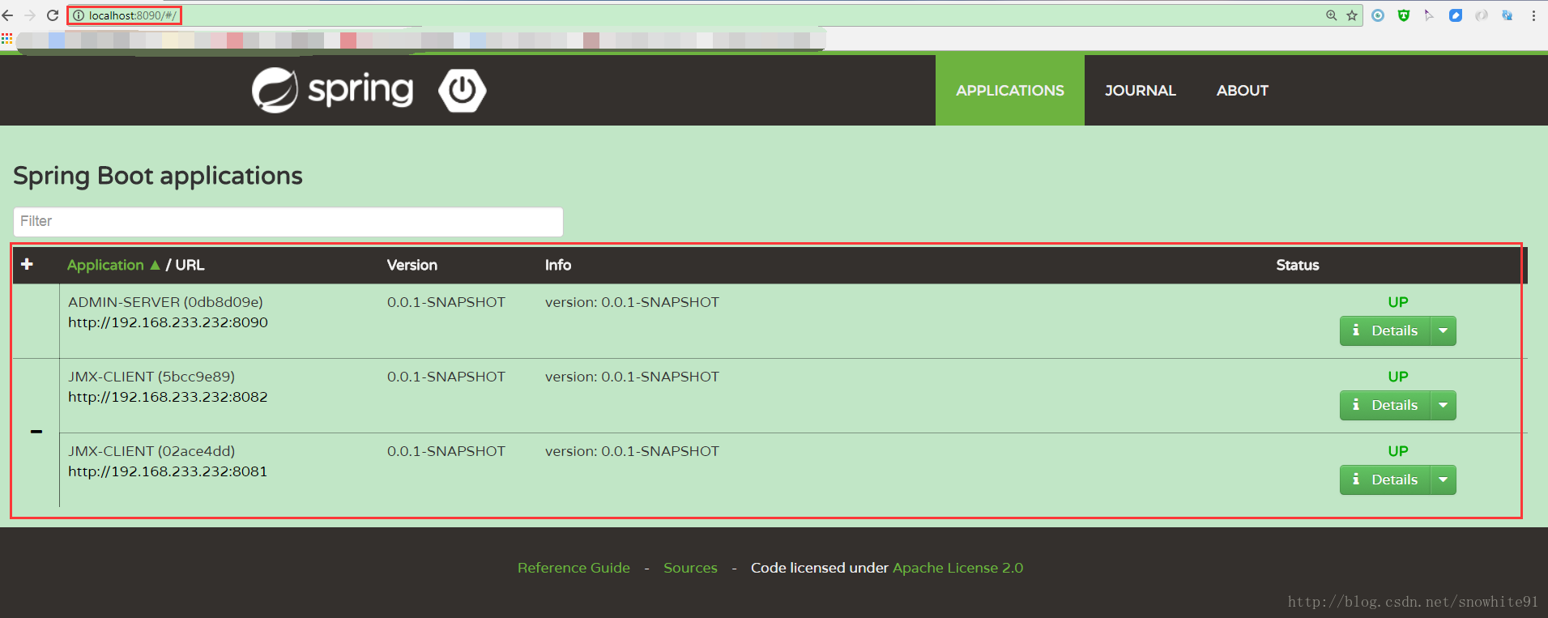Sort by Info column header
Viewport: 1548px width, 618px height.
click(557, 265)
